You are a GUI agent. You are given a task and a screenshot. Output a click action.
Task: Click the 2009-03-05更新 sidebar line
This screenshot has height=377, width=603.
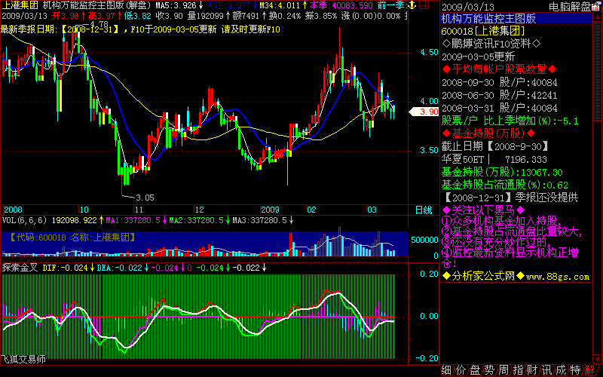(478, 57)
